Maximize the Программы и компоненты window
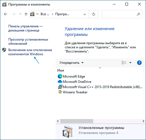 pyautogui.click(x=127, y=4)
